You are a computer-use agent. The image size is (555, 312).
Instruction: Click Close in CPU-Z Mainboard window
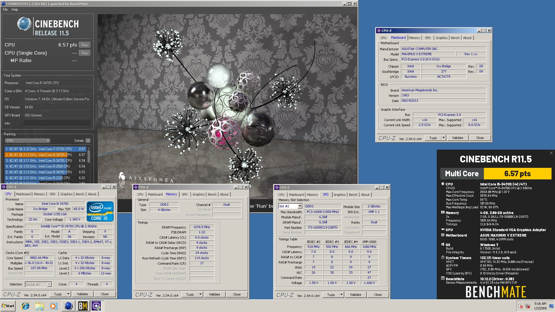coord(480,138)
